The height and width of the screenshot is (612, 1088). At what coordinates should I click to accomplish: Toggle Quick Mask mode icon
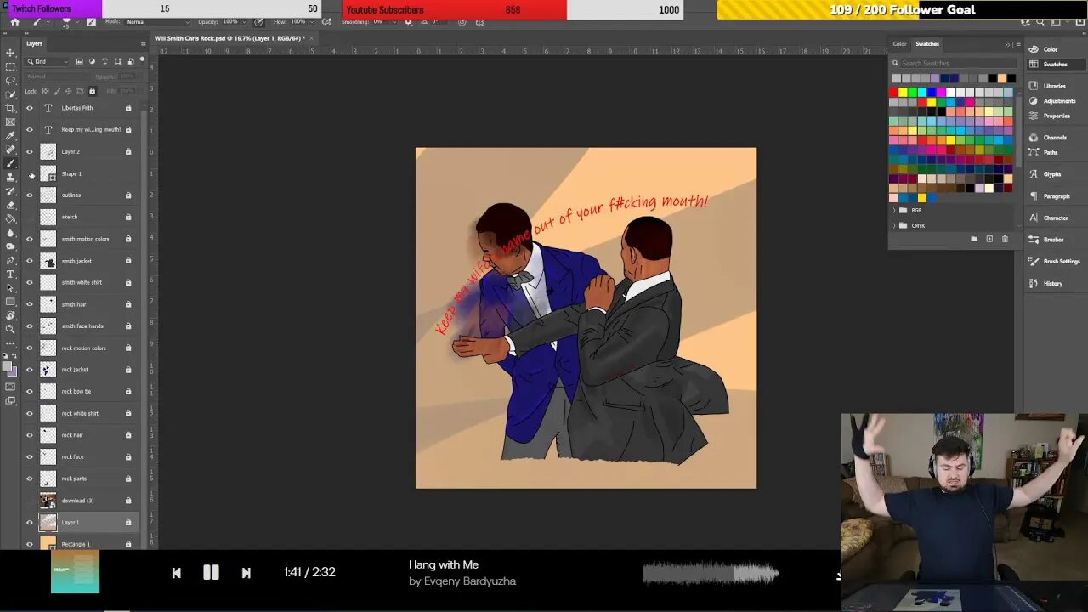click(10, 387)
